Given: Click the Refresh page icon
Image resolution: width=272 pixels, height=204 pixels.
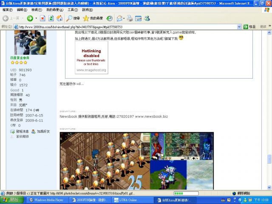Looking at the screenshot, I should click(51, 18).
